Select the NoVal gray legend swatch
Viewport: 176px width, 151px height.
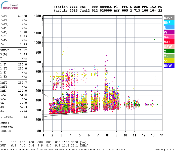169,18
